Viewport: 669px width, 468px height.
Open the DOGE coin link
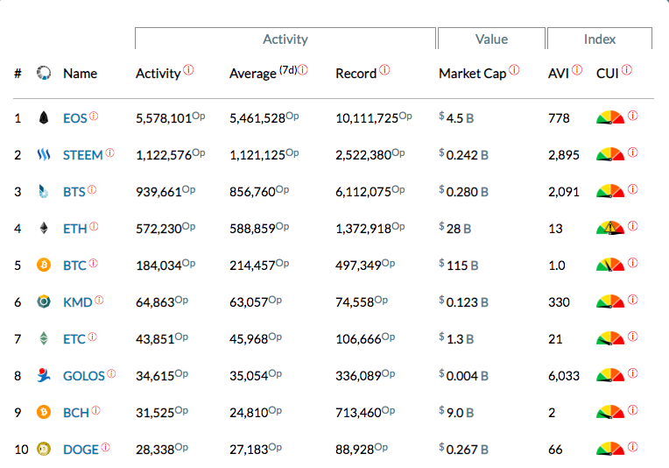click(x=81, y=450)
